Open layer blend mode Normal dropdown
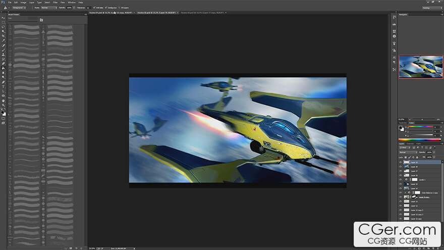The image size is (444, 250). [408, 153]
